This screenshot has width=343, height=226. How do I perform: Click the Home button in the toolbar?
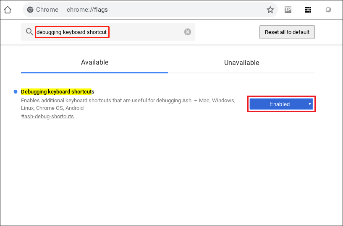tap(8, 10)
